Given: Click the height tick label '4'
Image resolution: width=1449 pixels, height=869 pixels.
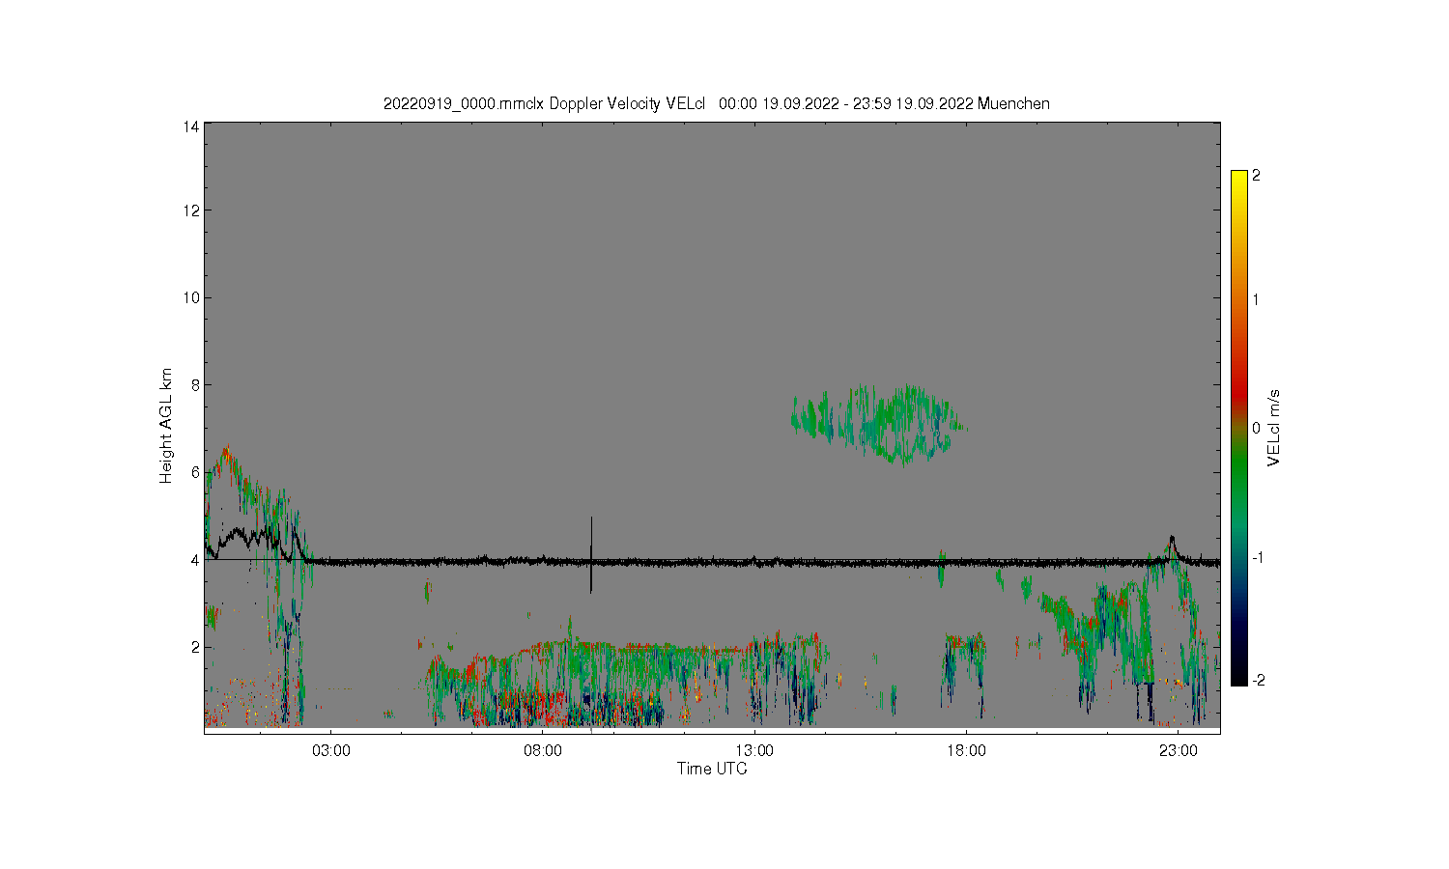Looking at the screenshot, I should (x=195, y=560).
